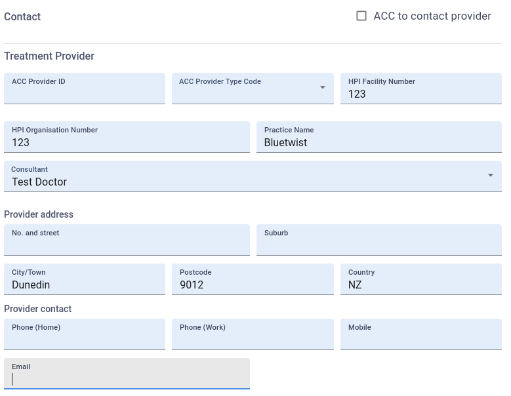Click the Practice Name field

pyautogui.click(x=378, y=142)
